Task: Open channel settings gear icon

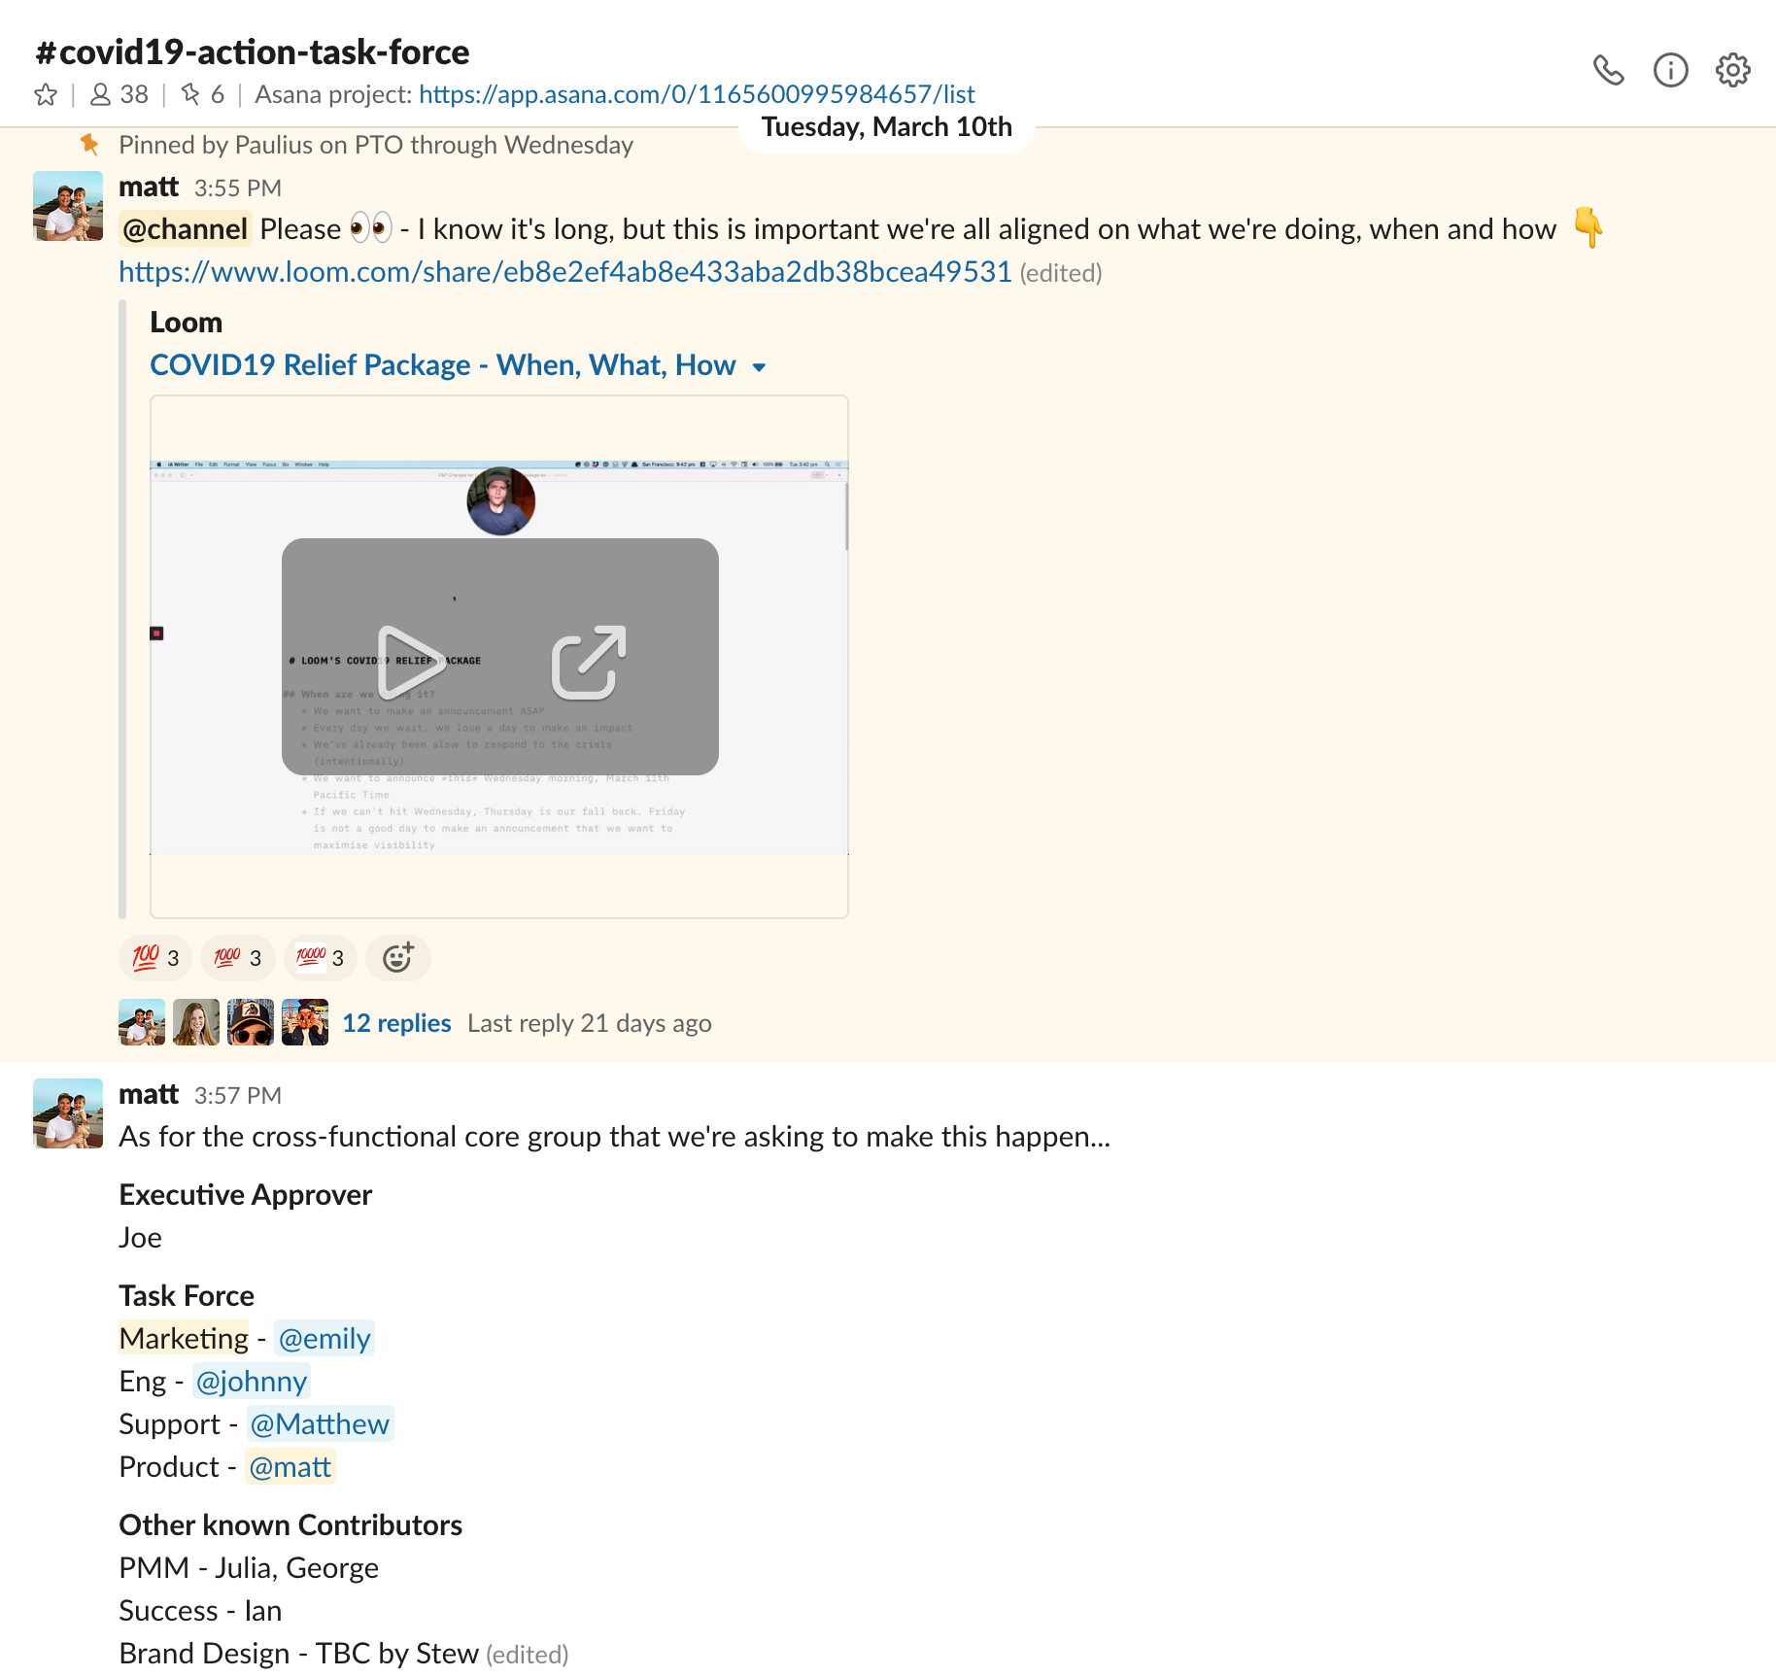Action: coord(1732,70)
